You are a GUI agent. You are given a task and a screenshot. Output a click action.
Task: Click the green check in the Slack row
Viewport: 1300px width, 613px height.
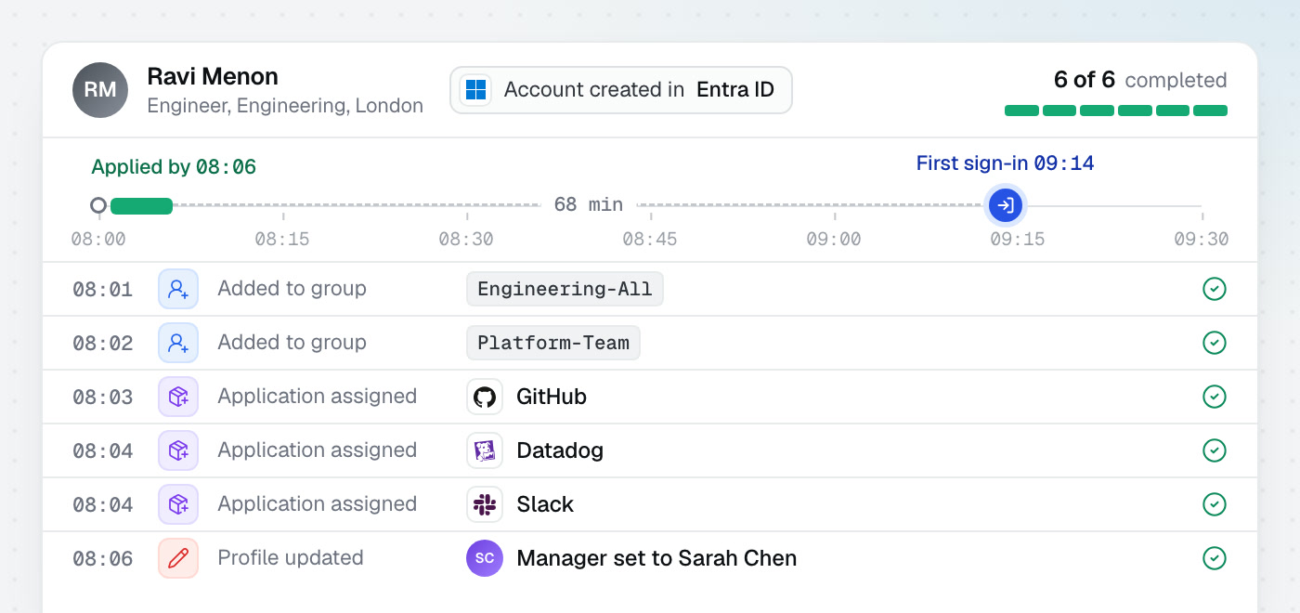[1215, 504]
